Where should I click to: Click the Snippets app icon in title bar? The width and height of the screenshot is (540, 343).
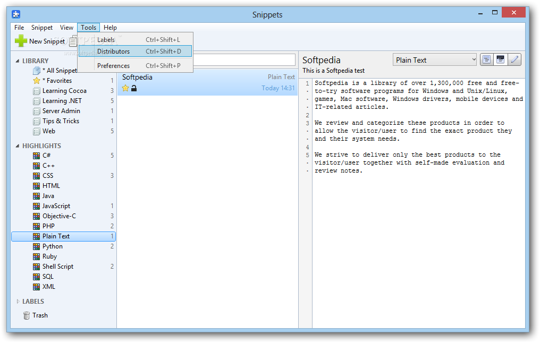(x=16, y=14)
